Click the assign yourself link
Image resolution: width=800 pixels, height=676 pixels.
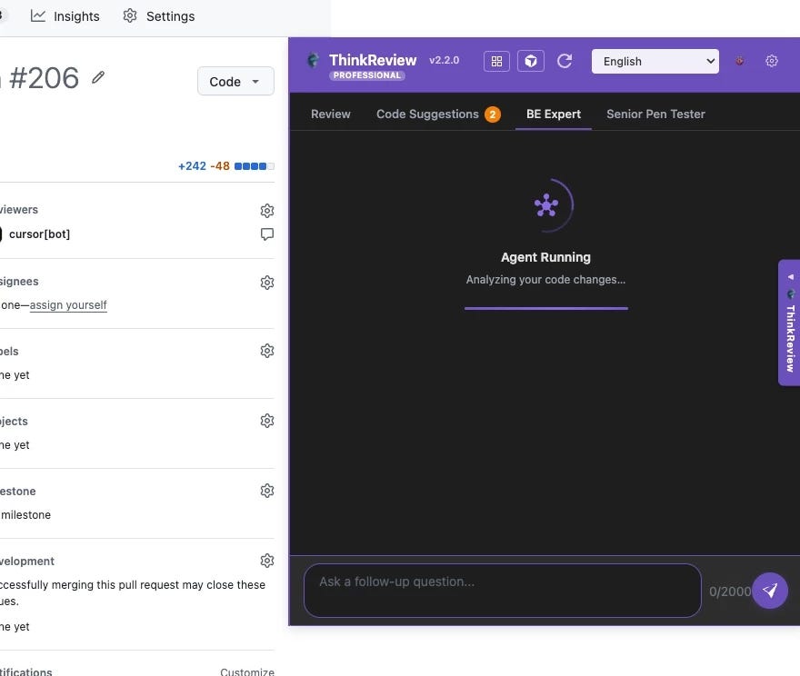click(67, 304)
